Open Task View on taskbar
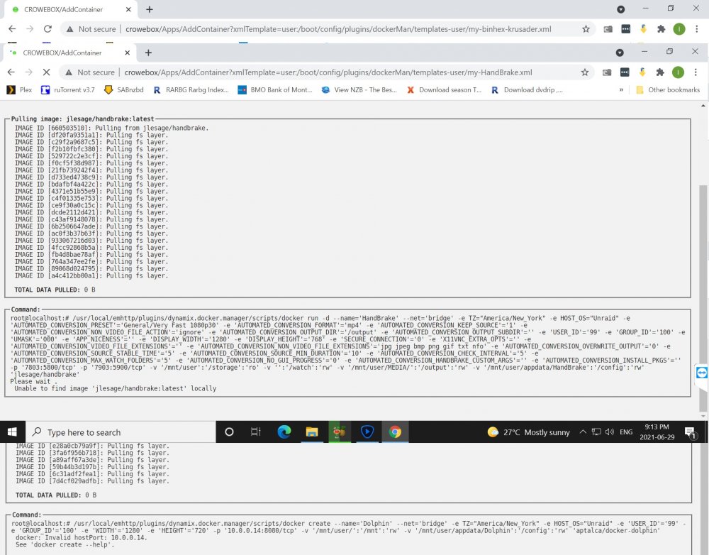Viewport: 709px width, 555px height. (256, 432)
